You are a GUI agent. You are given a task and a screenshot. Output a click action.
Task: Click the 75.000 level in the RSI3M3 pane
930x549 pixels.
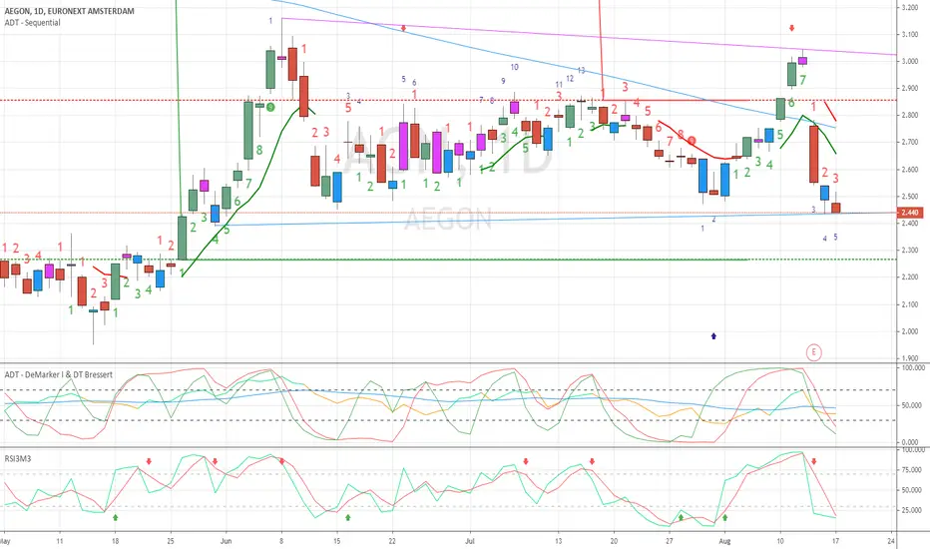[x=911, y=470]
